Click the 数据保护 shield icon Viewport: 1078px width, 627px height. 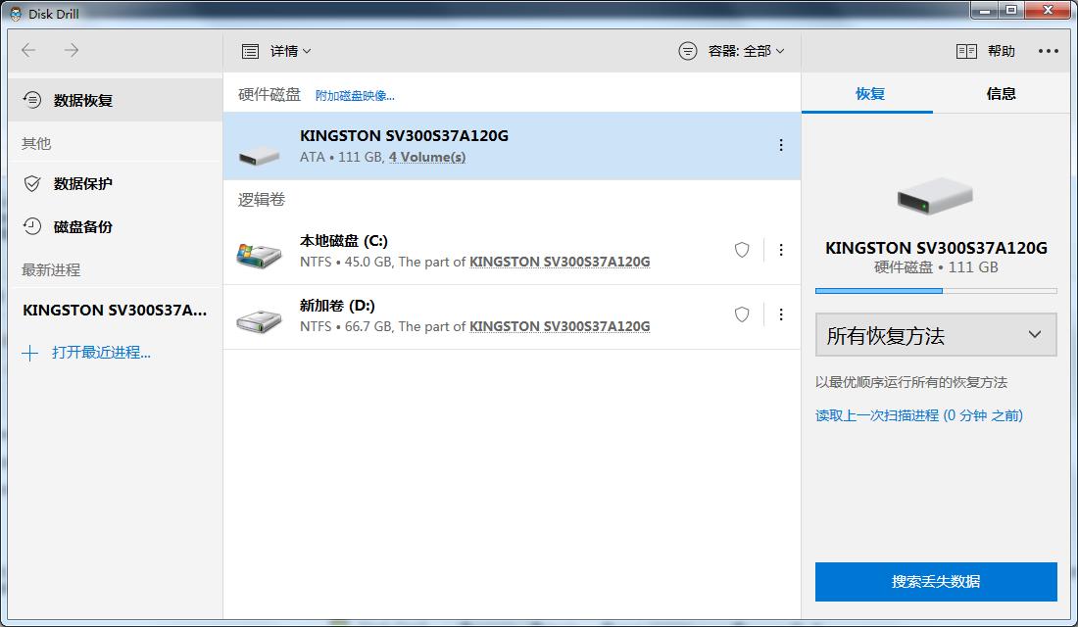click(31, 183)
